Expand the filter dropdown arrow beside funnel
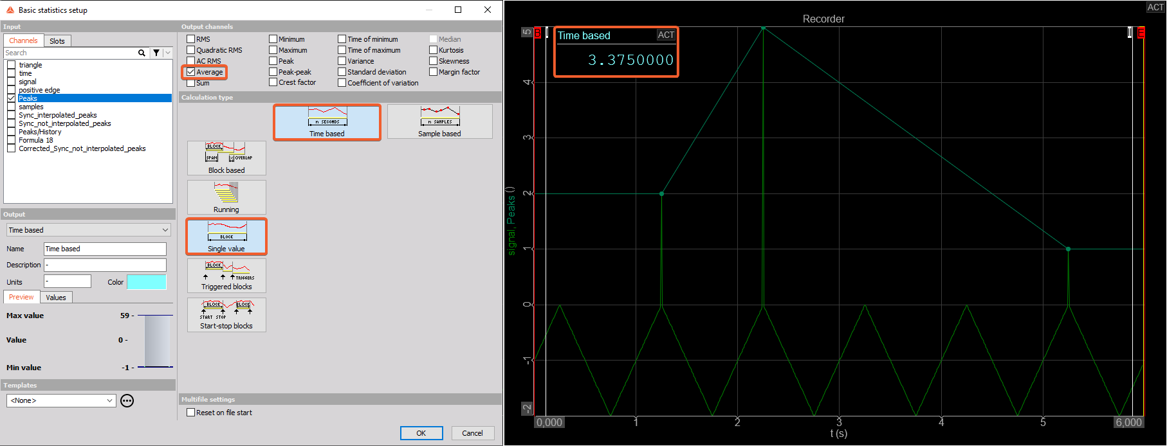The width and height of the screenshot is (1167, 446). coord(168,53)
